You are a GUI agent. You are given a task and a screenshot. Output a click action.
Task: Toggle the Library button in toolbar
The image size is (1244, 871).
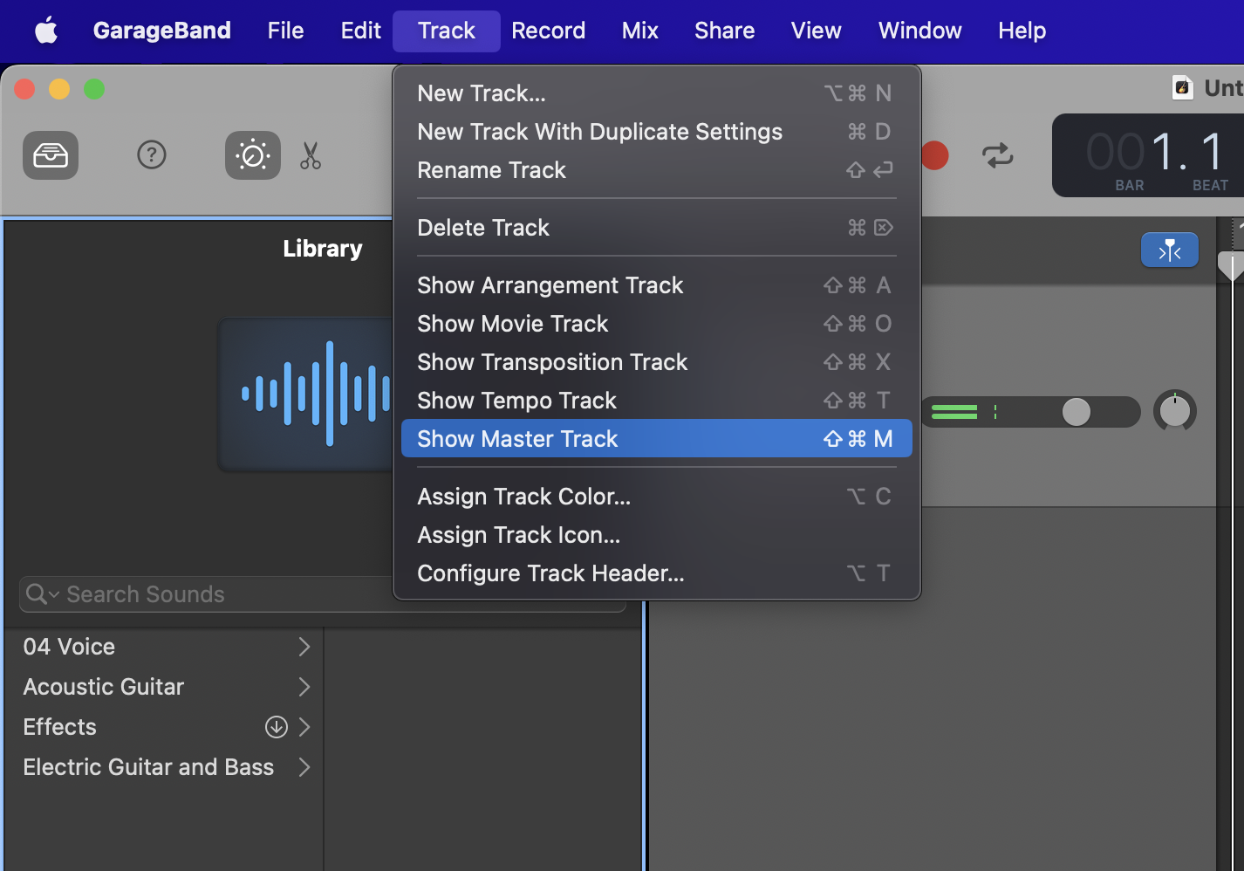point(51,155)
